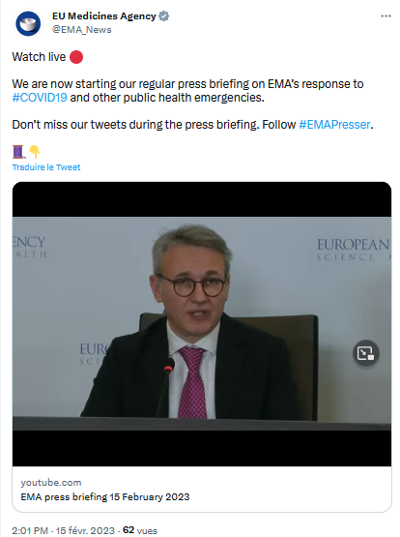The height and width of the screenshot is (537, 400).
Task: Click the 'Don't miss our tweets' sentence
Action: point(192,124)
